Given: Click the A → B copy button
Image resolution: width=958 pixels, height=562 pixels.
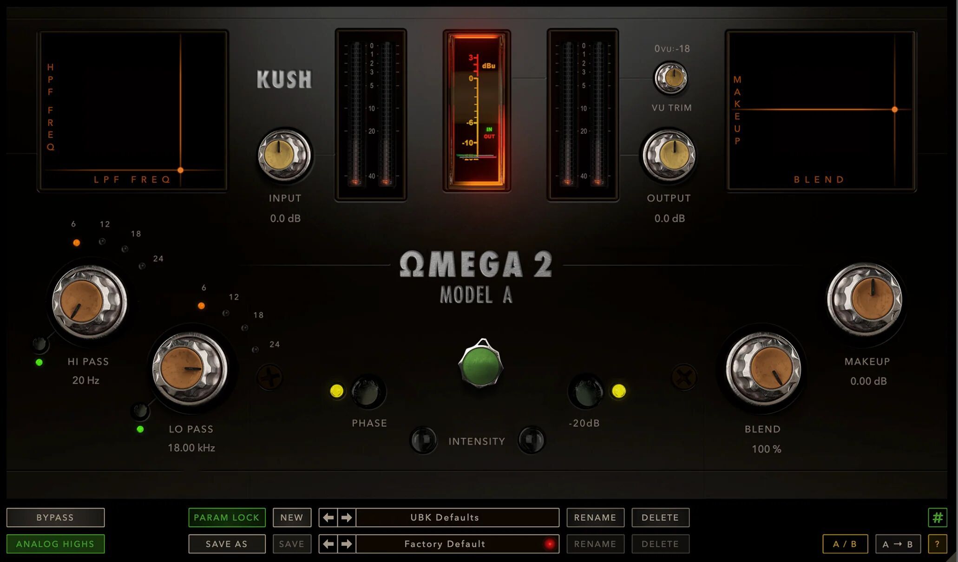Looking at the screenshot, I should click(x=898, y=544).
